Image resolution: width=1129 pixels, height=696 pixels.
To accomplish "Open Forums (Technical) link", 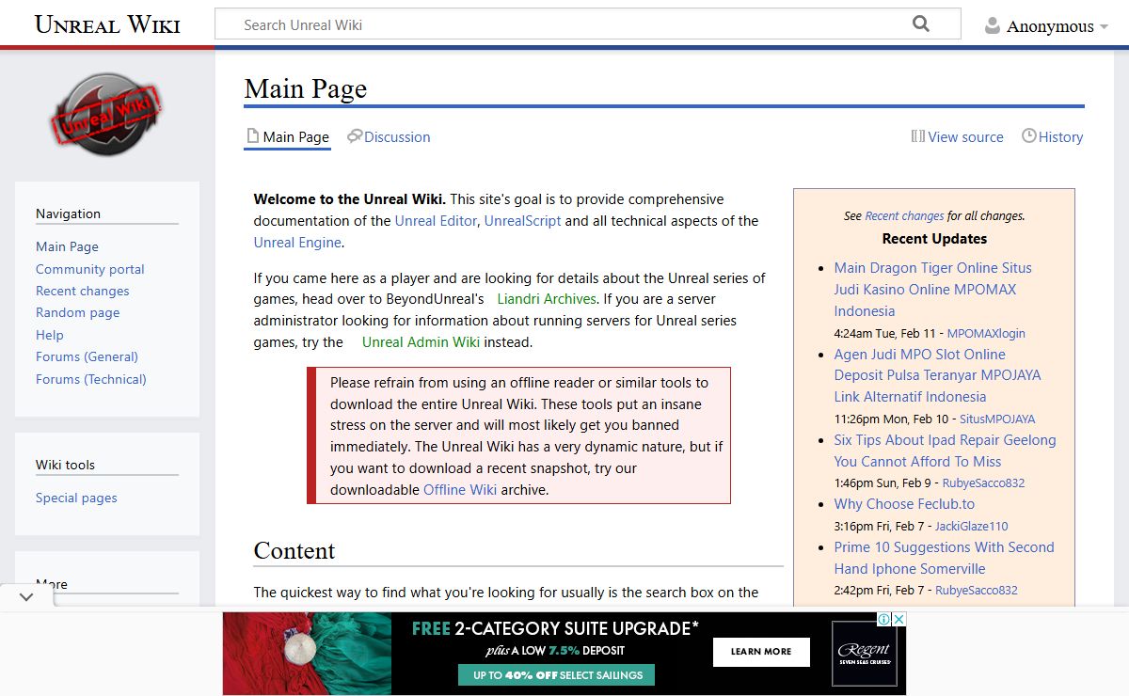I will [91, 379].
